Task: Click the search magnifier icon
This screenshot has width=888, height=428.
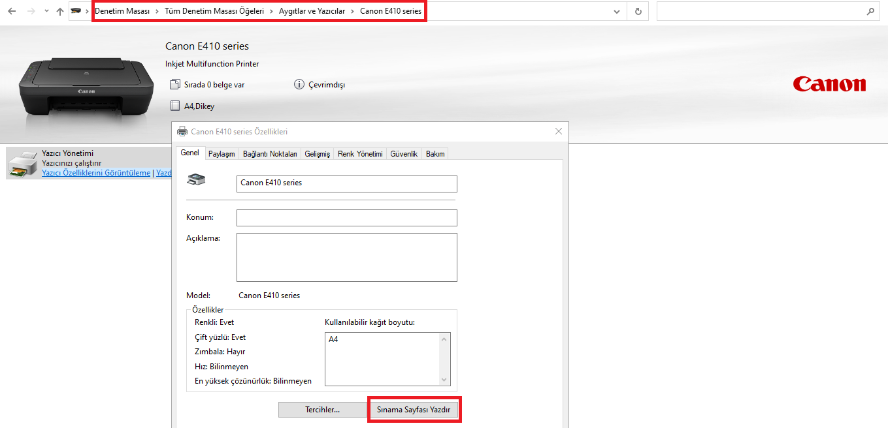Action: tap(870, 11)
